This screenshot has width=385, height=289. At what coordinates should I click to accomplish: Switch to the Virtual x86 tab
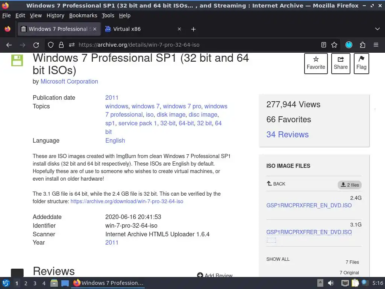(144, 29)
